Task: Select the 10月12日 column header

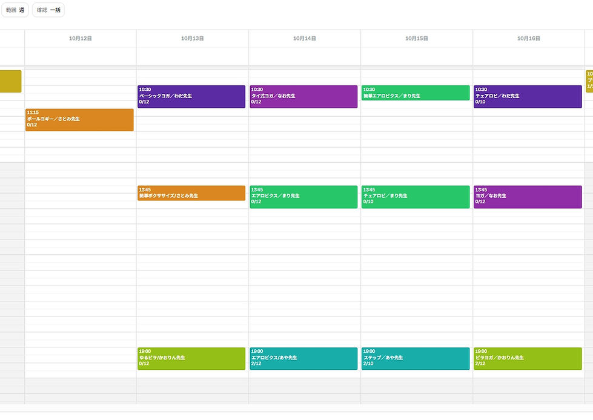Action: 80,39
